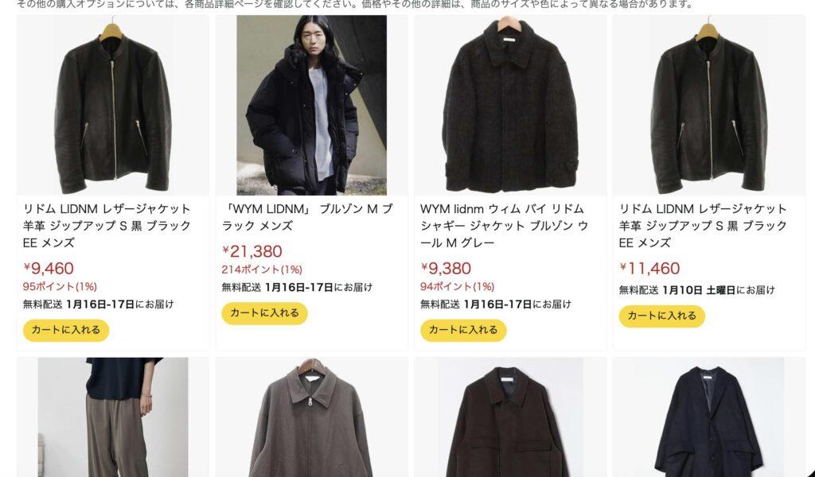The width and height of the screenshot is (815, 477).
Task: Open 「WYM LIDNM」 ブルゾン M ブラック title link
Action: click(307, 218)
